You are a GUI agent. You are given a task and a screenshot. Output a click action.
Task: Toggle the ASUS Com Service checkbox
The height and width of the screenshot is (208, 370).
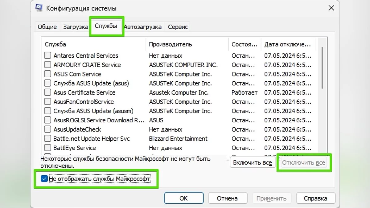(47, 74)
